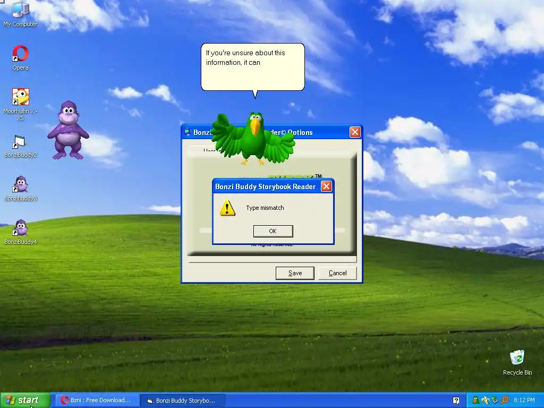Select the Opera desktop shortcut
The width and height of the screenshot is (544, 408).
[21, 57]
